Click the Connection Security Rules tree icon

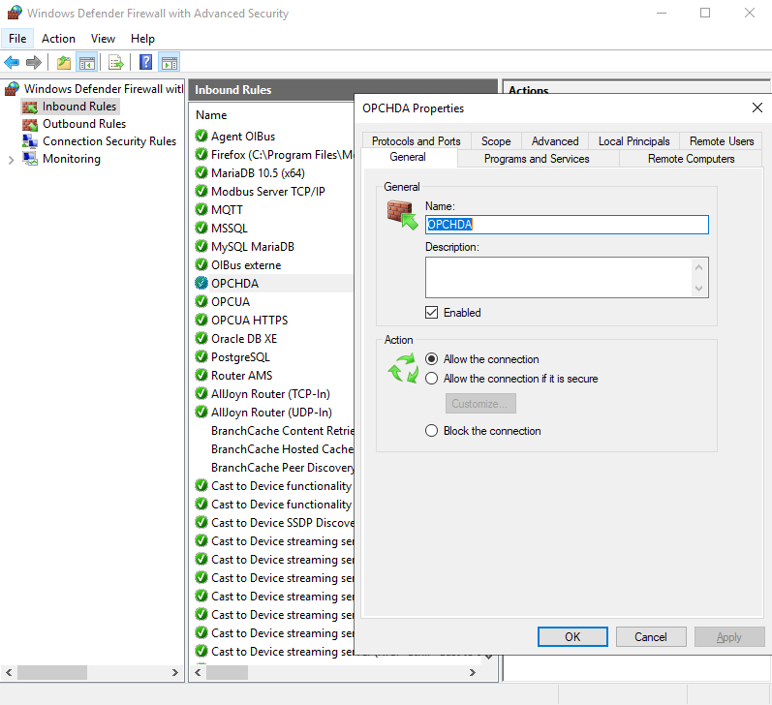pyautogui.click(x=29, y=141)
